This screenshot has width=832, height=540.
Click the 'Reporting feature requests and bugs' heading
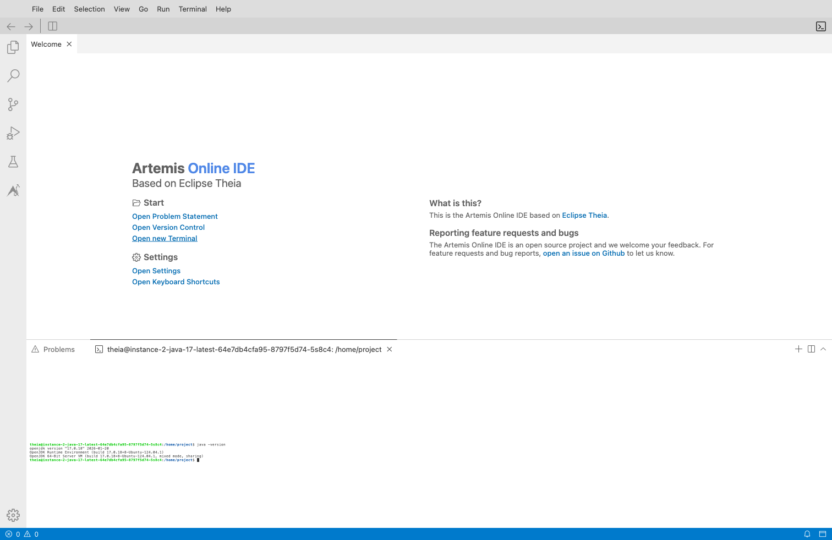[504, 233]
